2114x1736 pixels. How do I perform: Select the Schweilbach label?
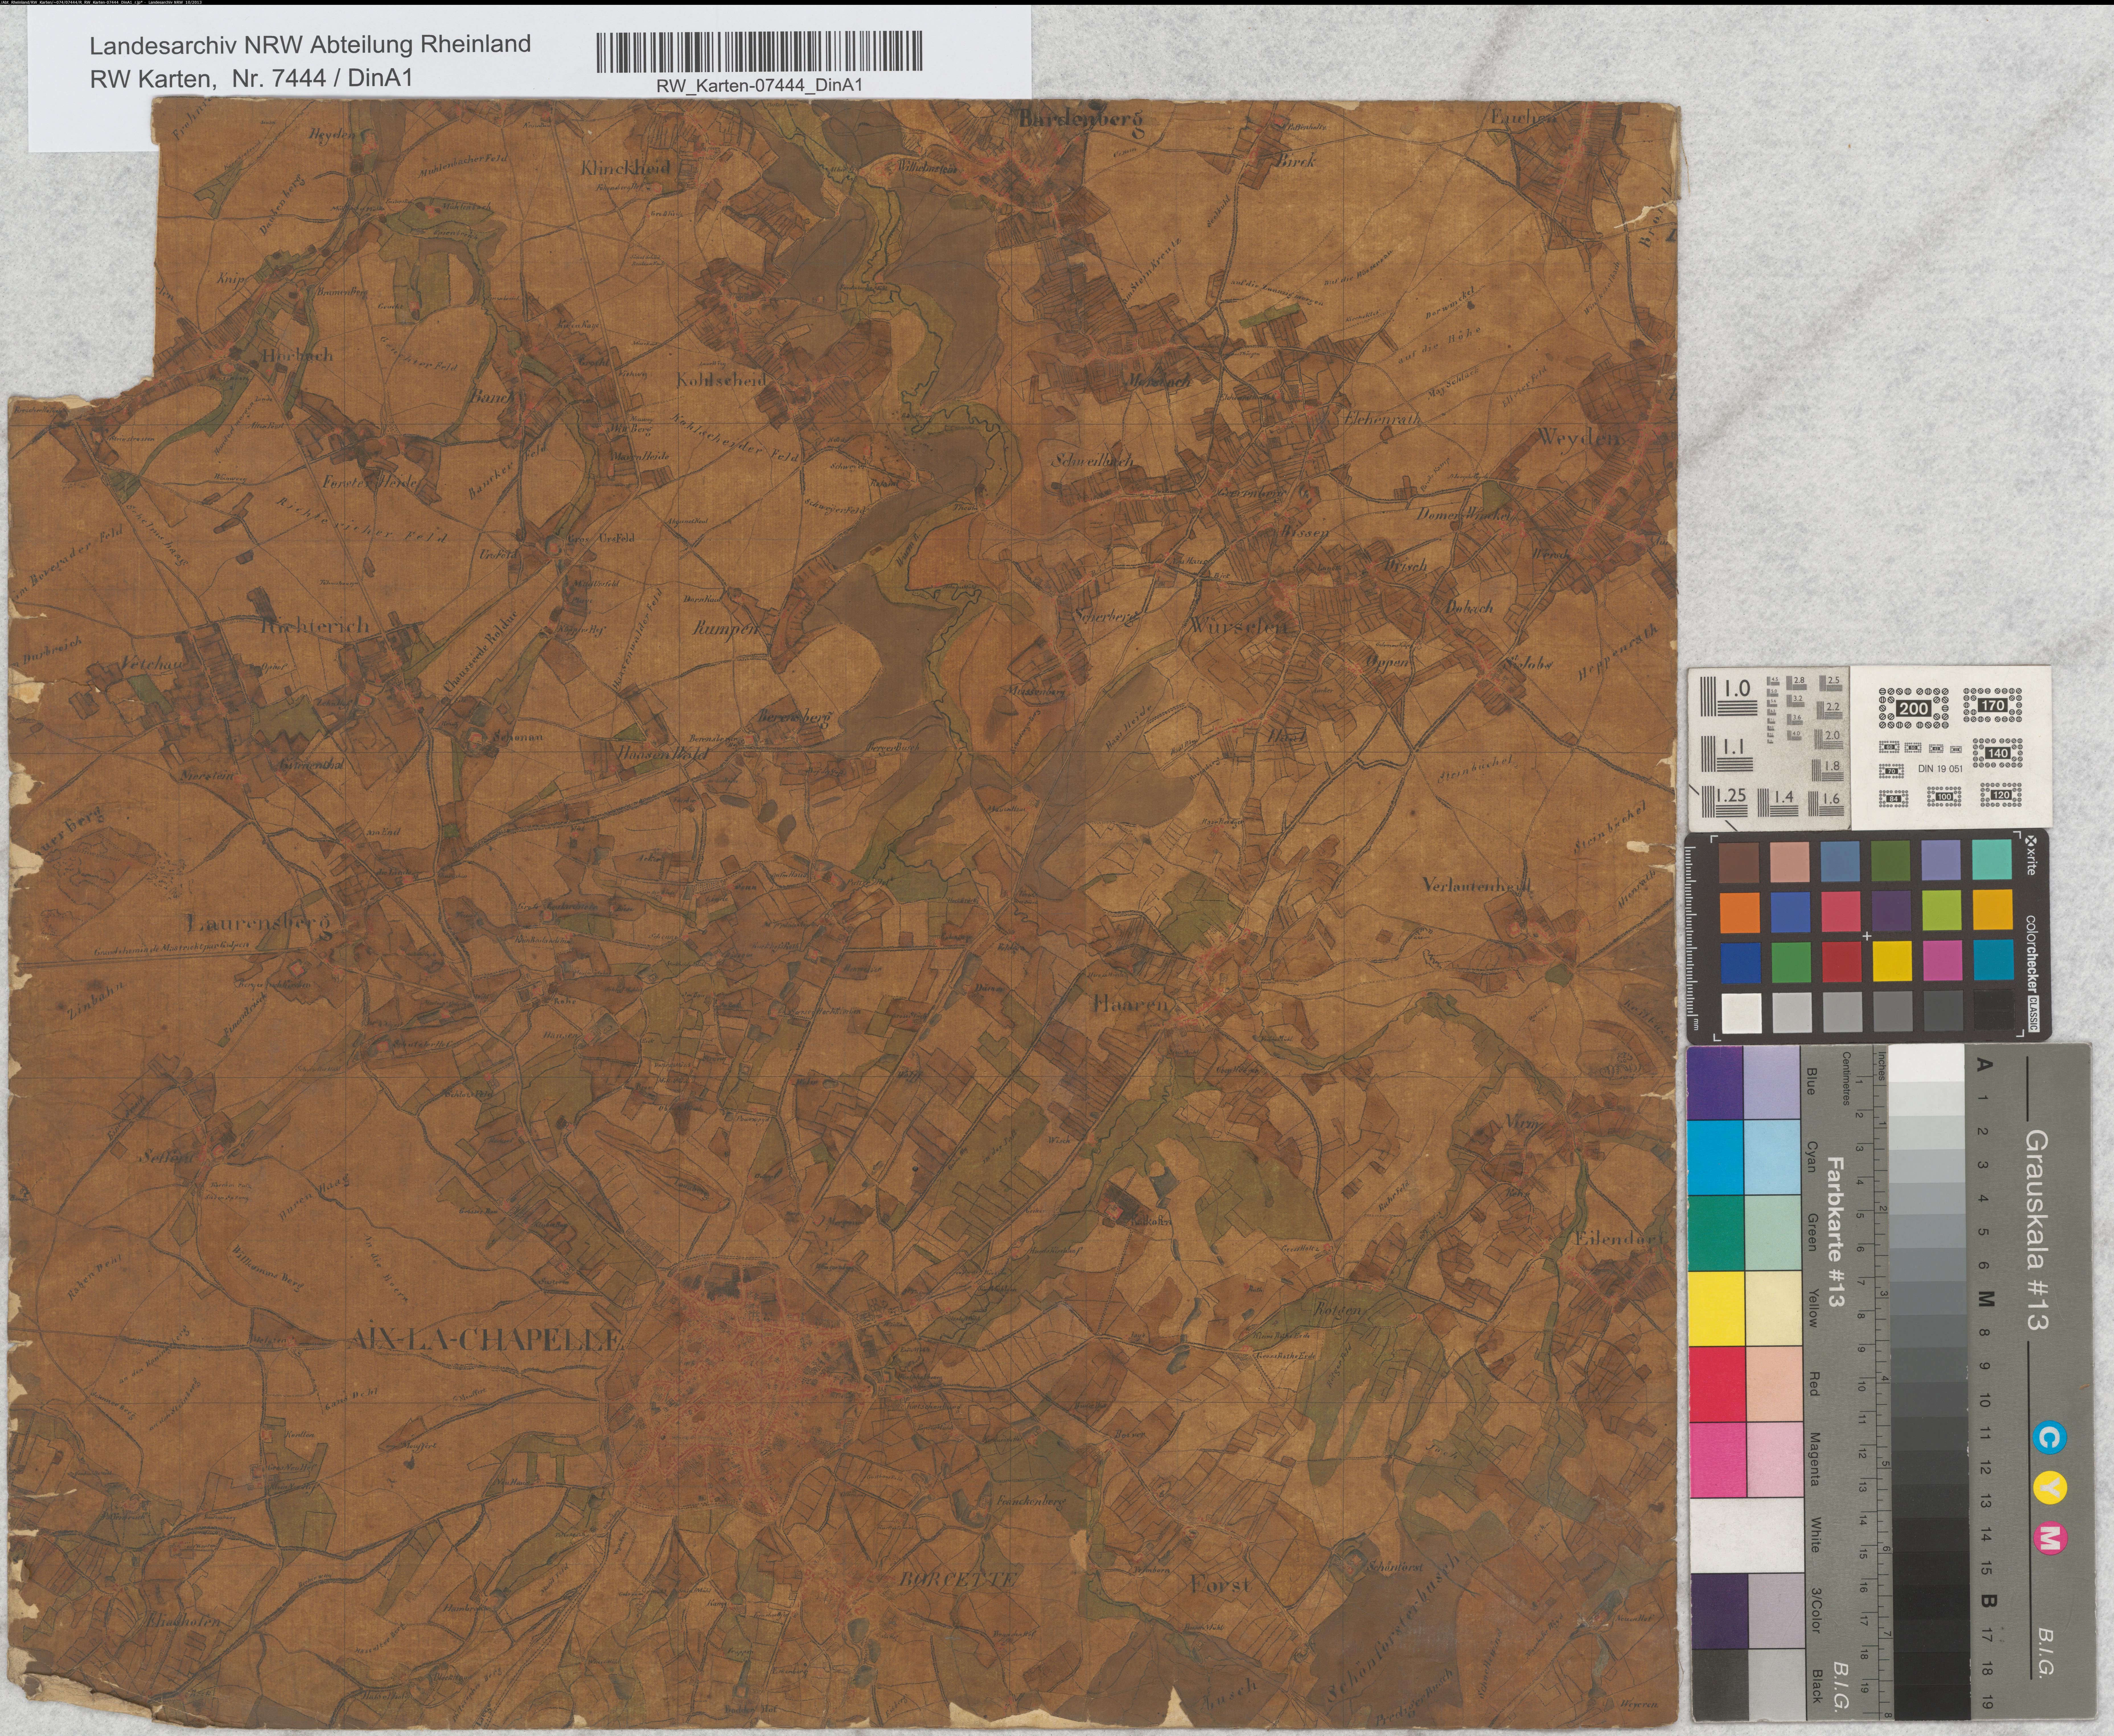[x=1092, y=461]
